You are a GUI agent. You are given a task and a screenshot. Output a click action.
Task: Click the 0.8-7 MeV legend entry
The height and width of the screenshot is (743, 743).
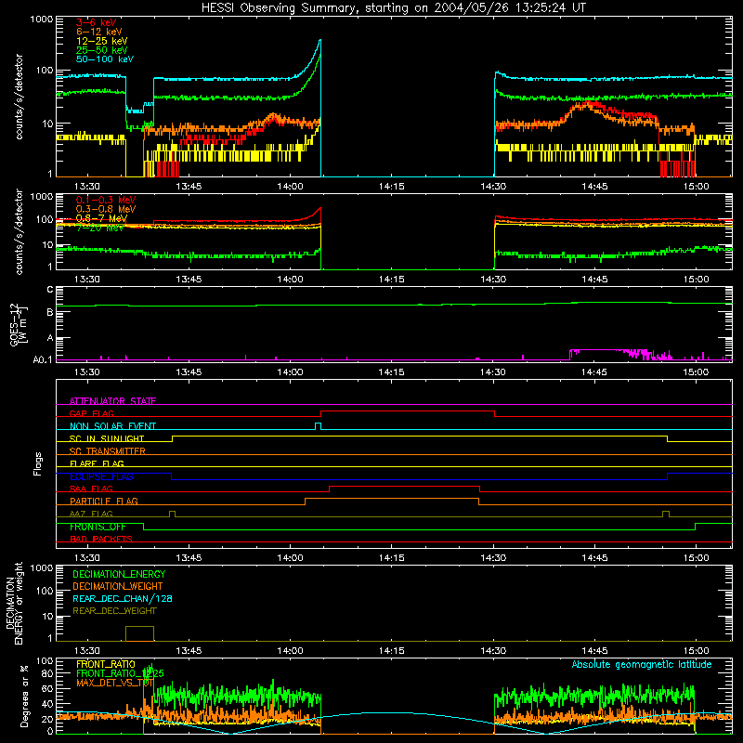click(x=102, y=218)
